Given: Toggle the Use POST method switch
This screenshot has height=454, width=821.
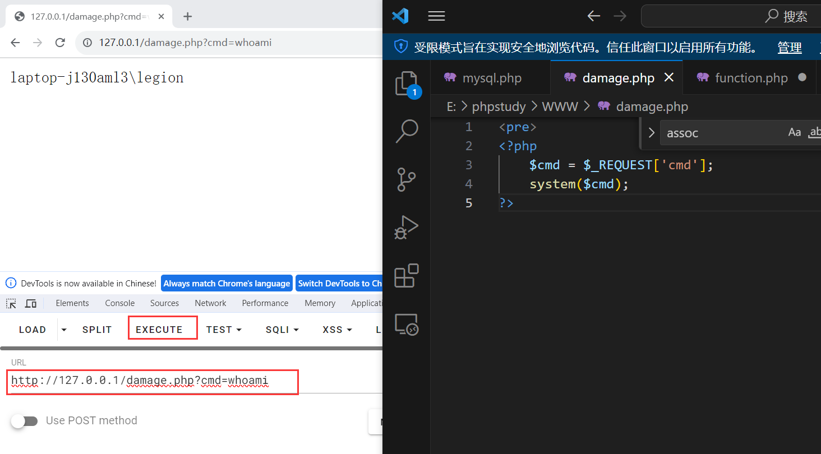Looking at the screenshot, I should (x=24, y=421).
